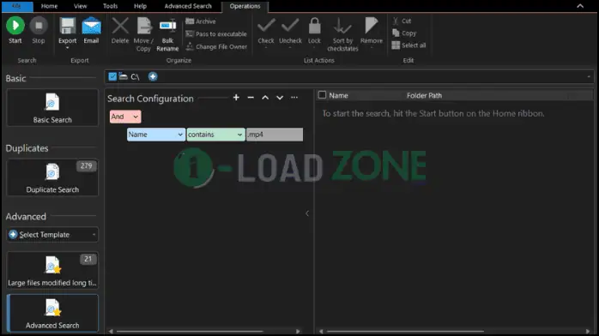Click Change File Owner
Viewport: 599px width, 336px height.
tap(216, 46)
